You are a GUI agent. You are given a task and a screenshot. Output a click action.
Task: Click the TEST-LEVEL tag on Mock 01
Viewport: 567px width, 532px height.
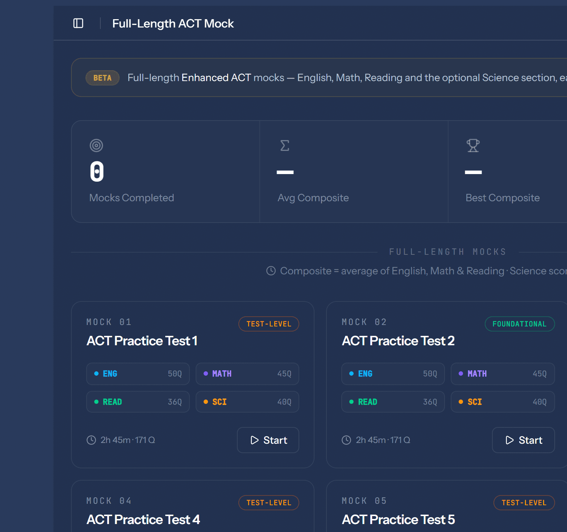click(x=269, y=324)
